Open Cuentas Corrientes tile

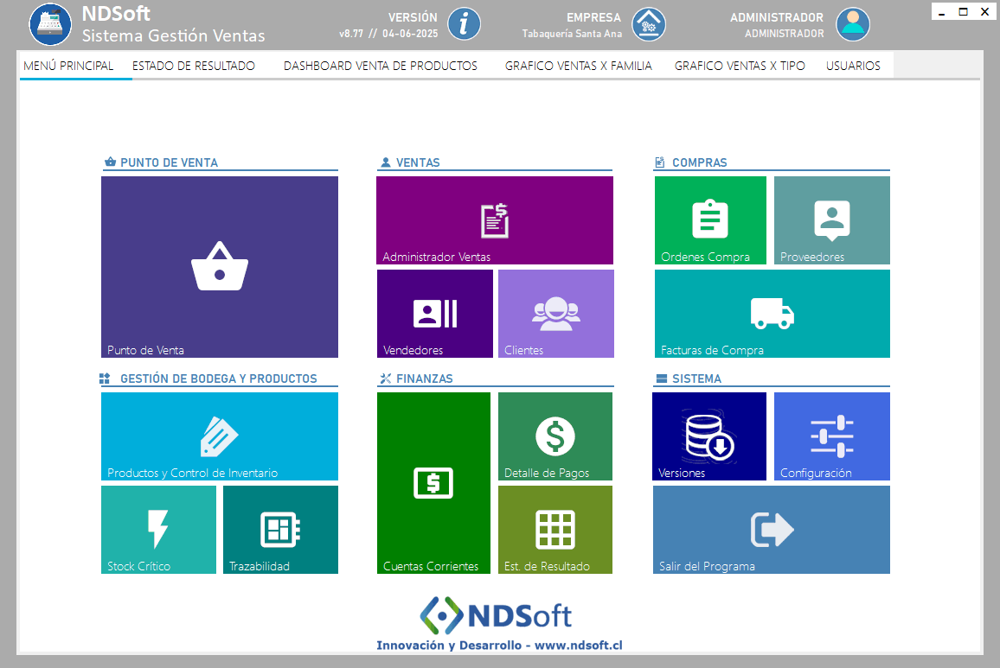[433, 483]
